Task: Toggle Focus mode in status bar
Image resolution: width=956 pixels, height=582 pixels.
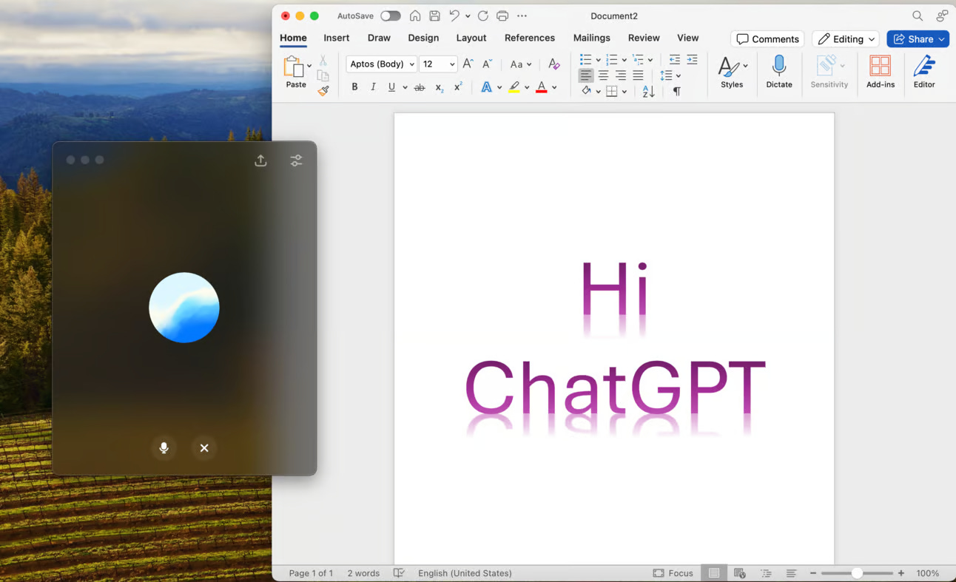Action: [673, 573]
